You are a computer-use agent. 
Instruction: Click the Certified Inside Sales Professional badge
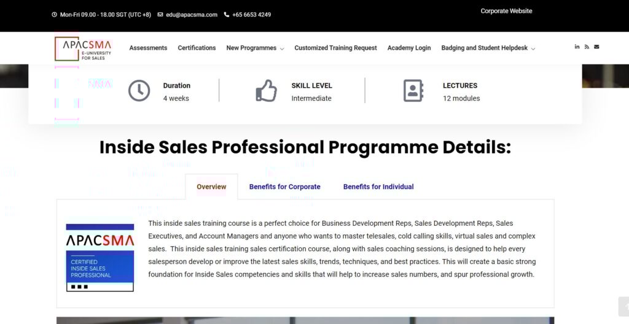coord(100,258)
